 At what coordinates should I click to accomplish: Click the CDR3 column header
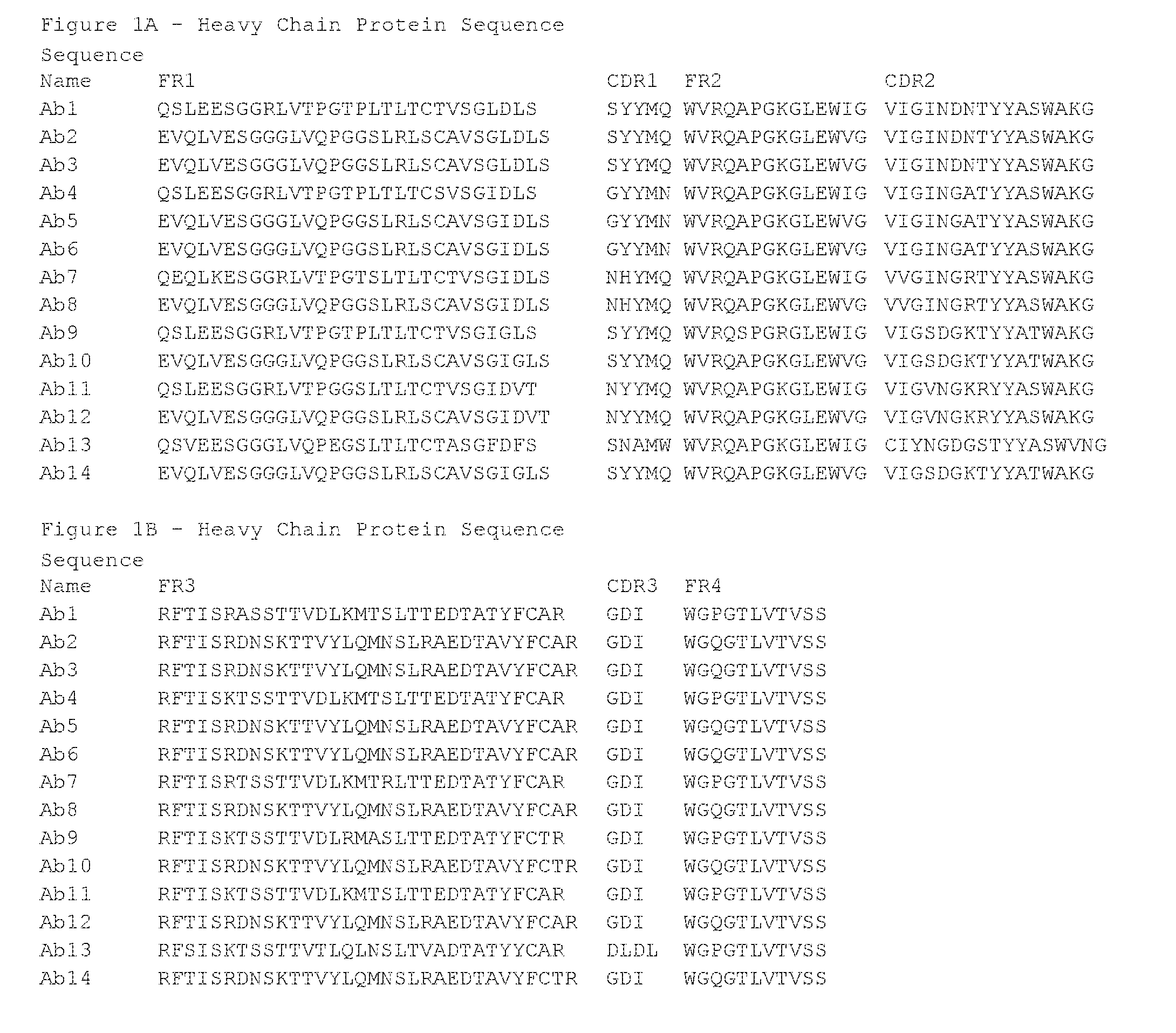coord(632,586)
